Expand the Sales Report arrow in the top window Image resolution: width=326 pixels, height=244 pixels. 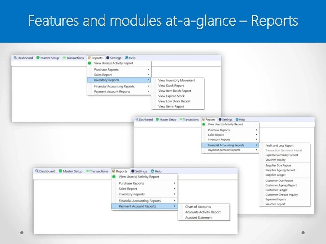pos(148,75)
